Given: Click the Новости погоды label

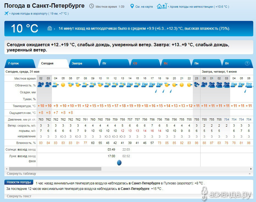Looking at the screenshot, I should [19, 182].
